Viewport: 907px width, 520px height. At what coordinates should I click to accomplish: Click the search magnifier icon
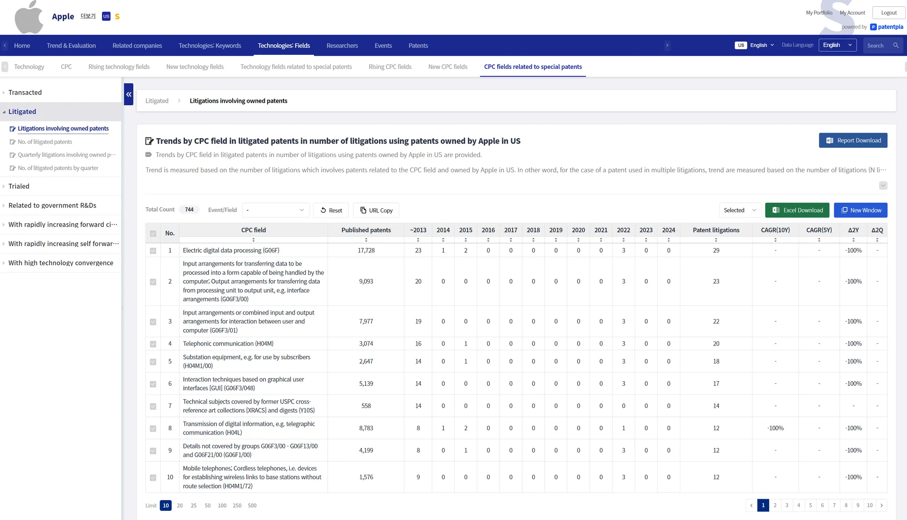(x=896, y=46)
